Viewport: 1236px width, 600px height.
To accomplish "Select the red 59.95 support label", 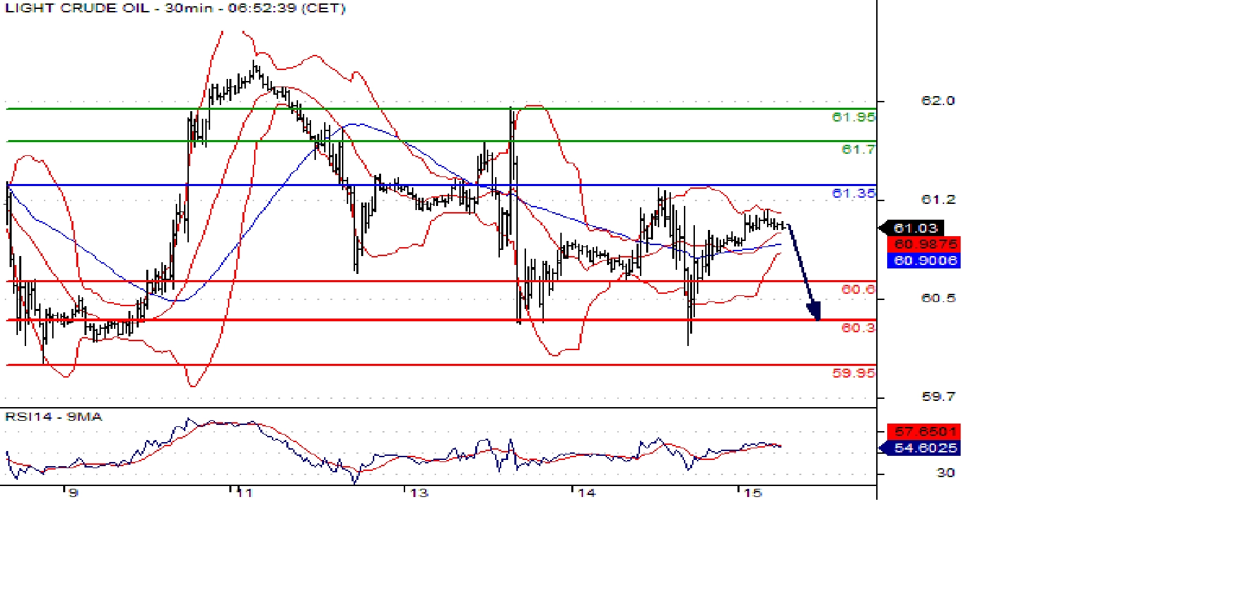I will pyautogui.click(x=853, y=373).
